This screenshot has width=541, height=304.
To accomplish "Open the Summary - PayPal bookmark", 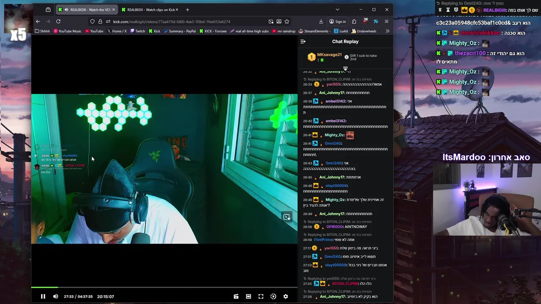I will pos(180,31).
